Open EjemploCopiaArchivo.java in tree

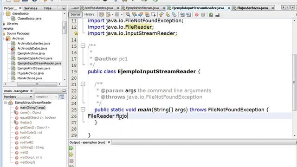(x=35, y=58)
